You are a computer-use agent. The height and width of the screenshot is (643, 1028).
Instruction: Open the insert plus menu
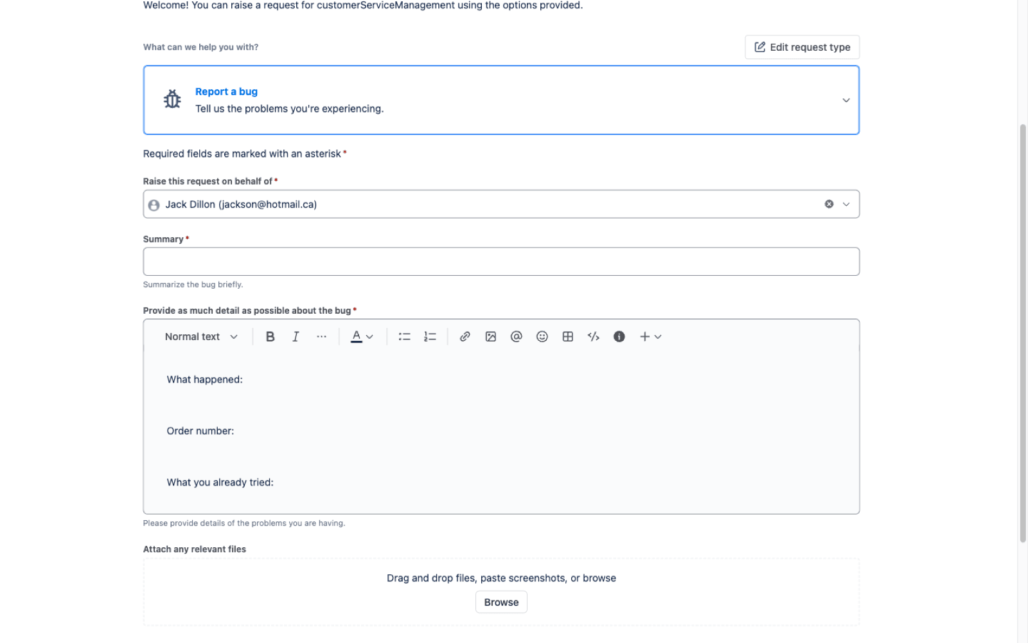(x=650, y=336)
